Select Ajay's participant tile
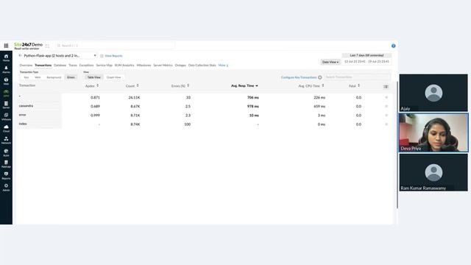Image resolution: width=471 pixels, height=265 pixels. pos(433,93)
